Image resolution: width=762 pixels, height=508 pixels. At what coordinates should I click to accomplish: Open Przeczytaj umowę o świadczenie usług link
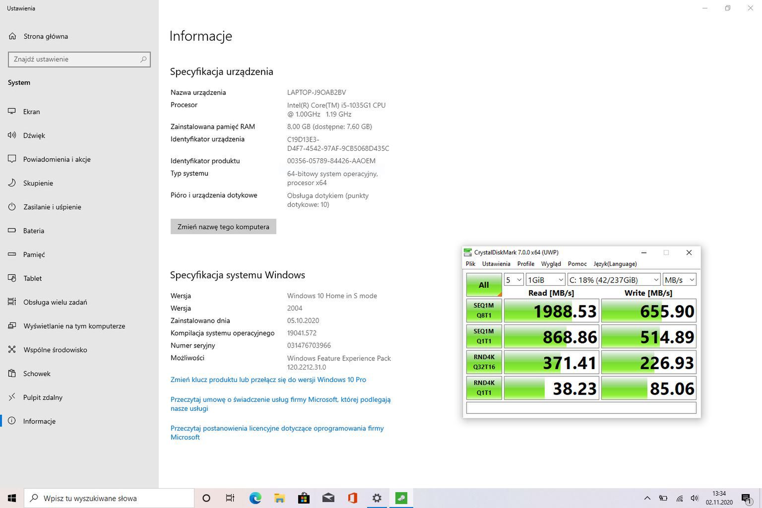281,404
